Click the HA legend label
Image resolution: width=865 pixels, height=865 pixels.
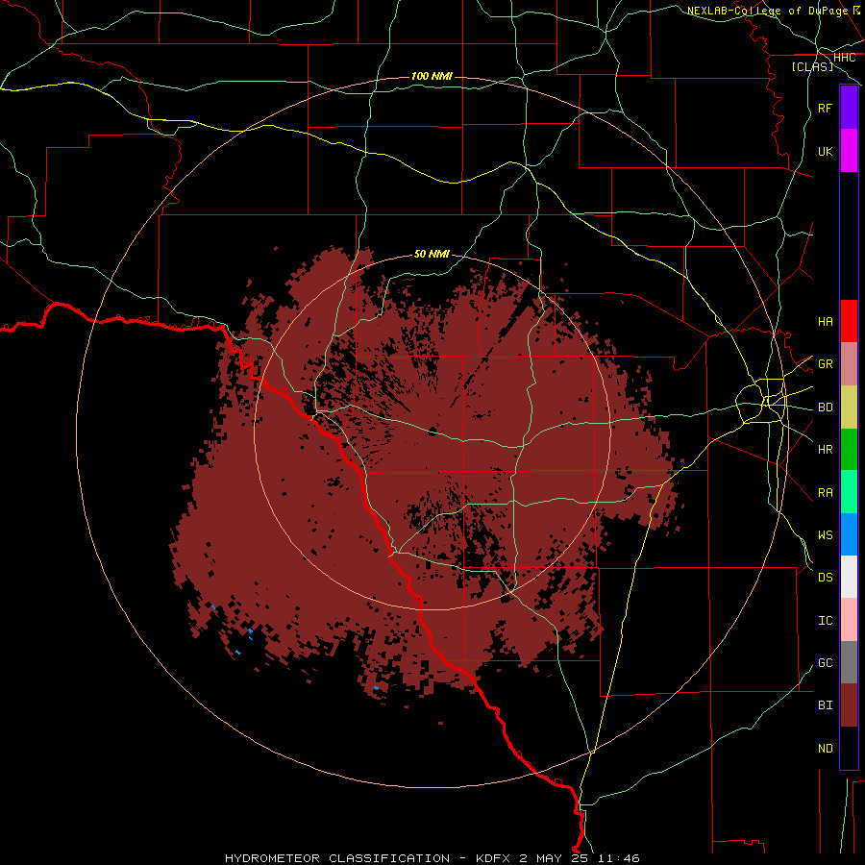826,321
